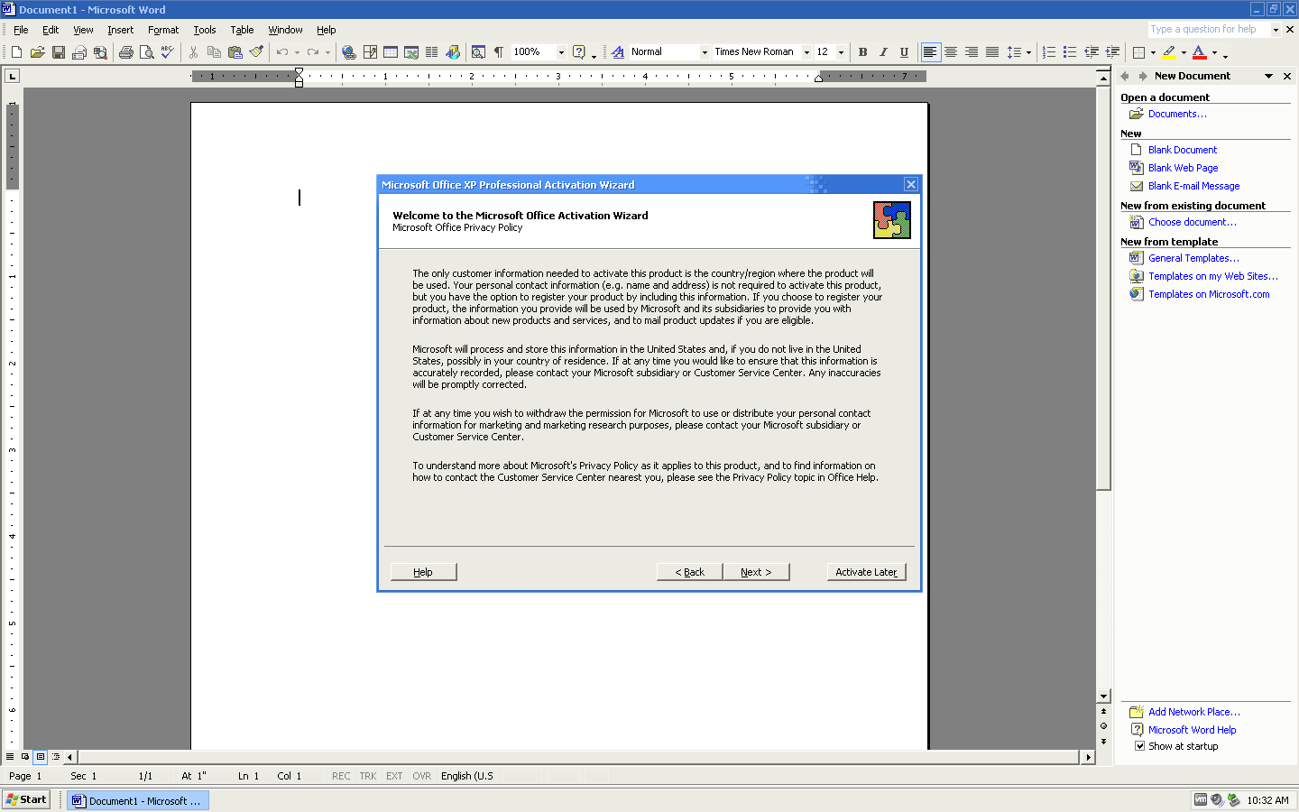Click the Type a question for help box
1299x812 pixels.
1208,30
